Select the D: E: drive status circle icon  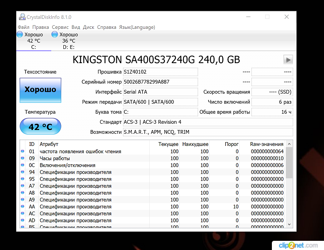[55, 34]
